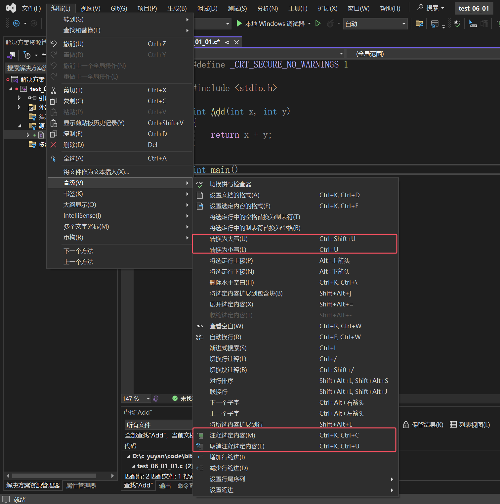Open the IntelliSense(I) submenu
500x504 pixels.
click(x=120, y=215)
